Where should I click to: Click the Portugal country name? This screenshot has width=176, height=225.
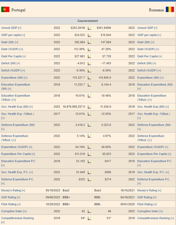click(18, 10)
